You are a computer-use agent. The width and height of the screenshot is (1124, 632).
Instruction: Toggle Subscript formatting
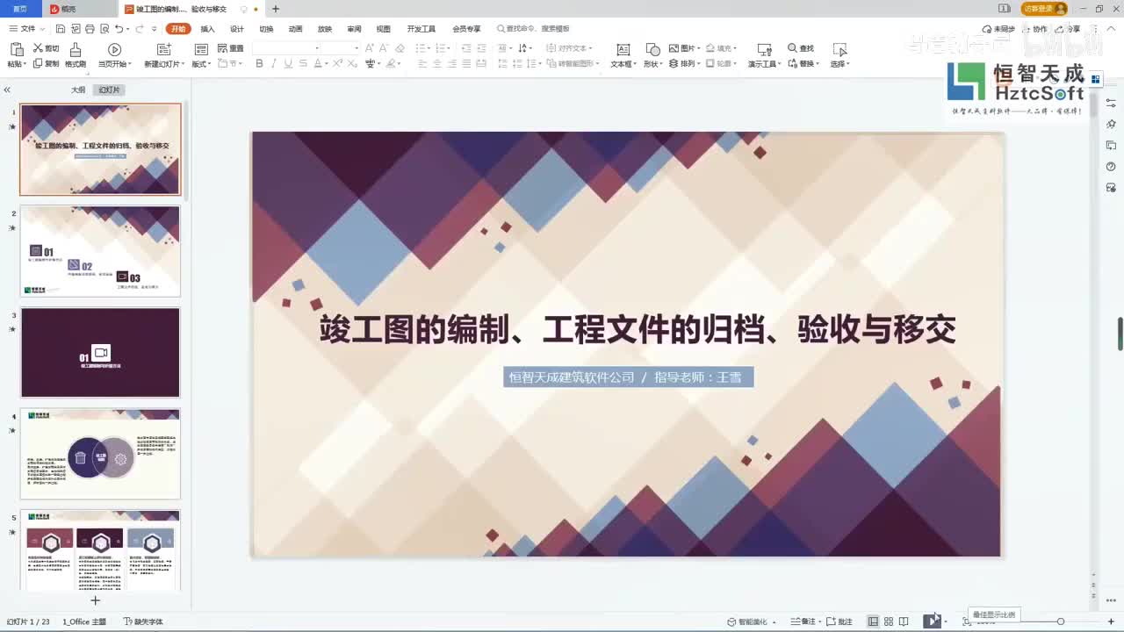click(x=352, y=63)
